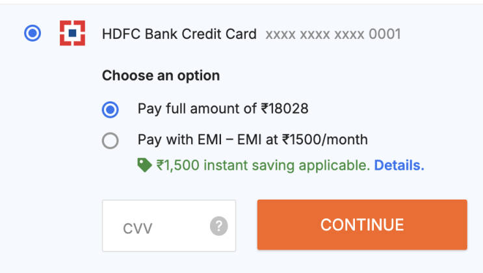
Task: Click the ₹1,500 saving amount text
Action: 179,166
